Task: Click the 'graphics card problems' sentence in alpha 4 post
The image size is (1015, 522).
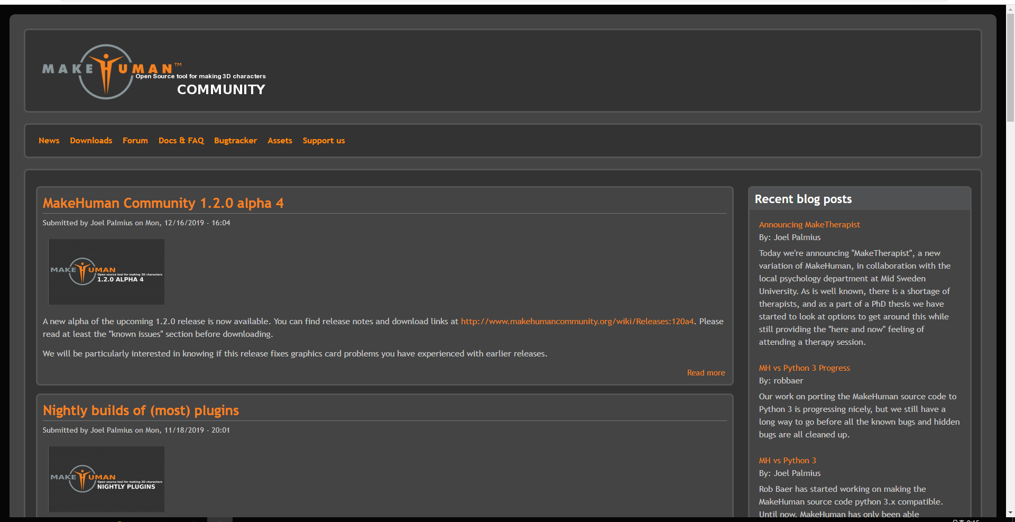Action: (295, 354)
